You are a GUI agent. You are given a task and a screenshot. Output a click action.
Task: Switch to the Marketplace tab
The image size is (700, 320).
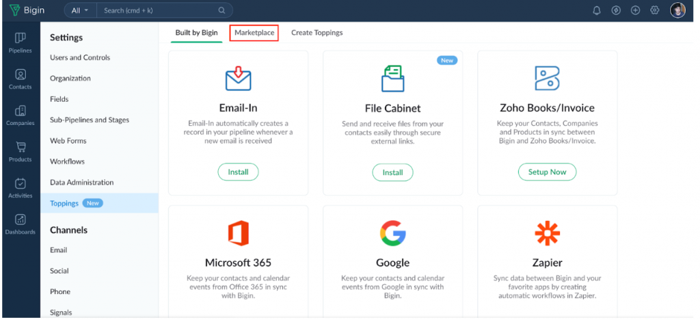click(254, 33)
